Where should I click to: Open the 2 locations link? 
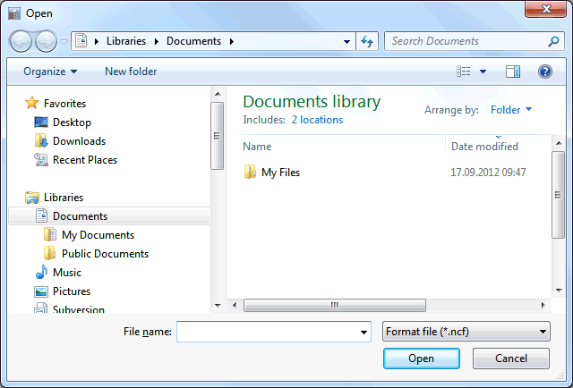[x=317, y=120]
